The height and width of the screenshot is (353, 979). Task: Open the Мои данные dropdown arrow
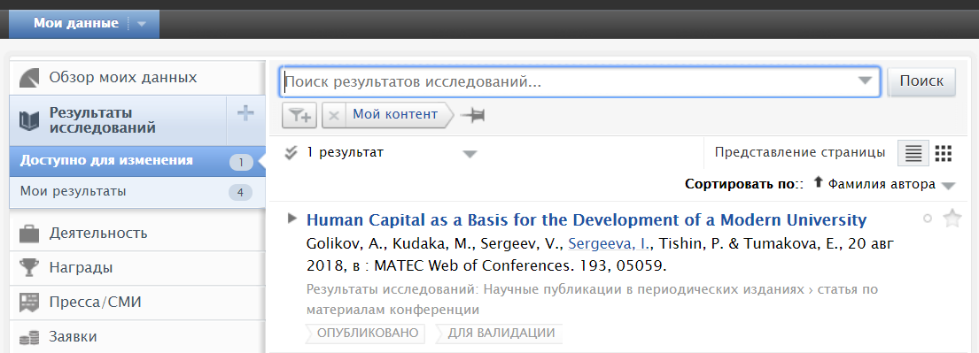coord(142,24)
